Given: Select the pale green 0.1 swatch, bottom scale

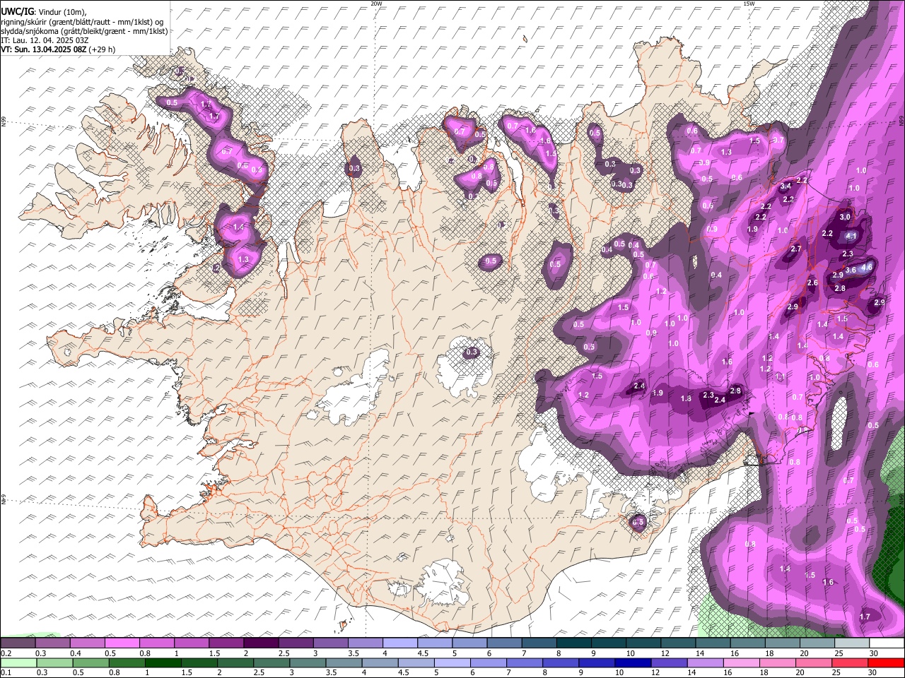Looking at the screenshot, I should pyautogui.click(x=18, y=662).
